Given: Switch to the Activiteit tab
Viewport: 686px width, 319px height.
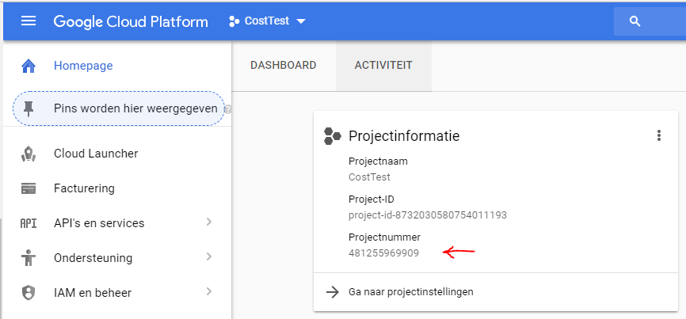Looking at the screenshot, I should 383,66.
